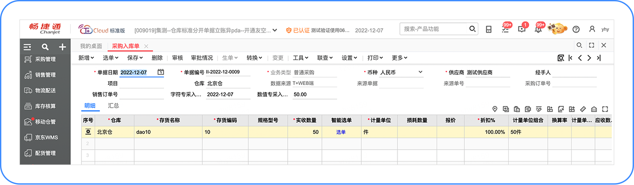This screenshot has height=185, width=634.
Task: Click the 供应商 input field
Action: 487,72
